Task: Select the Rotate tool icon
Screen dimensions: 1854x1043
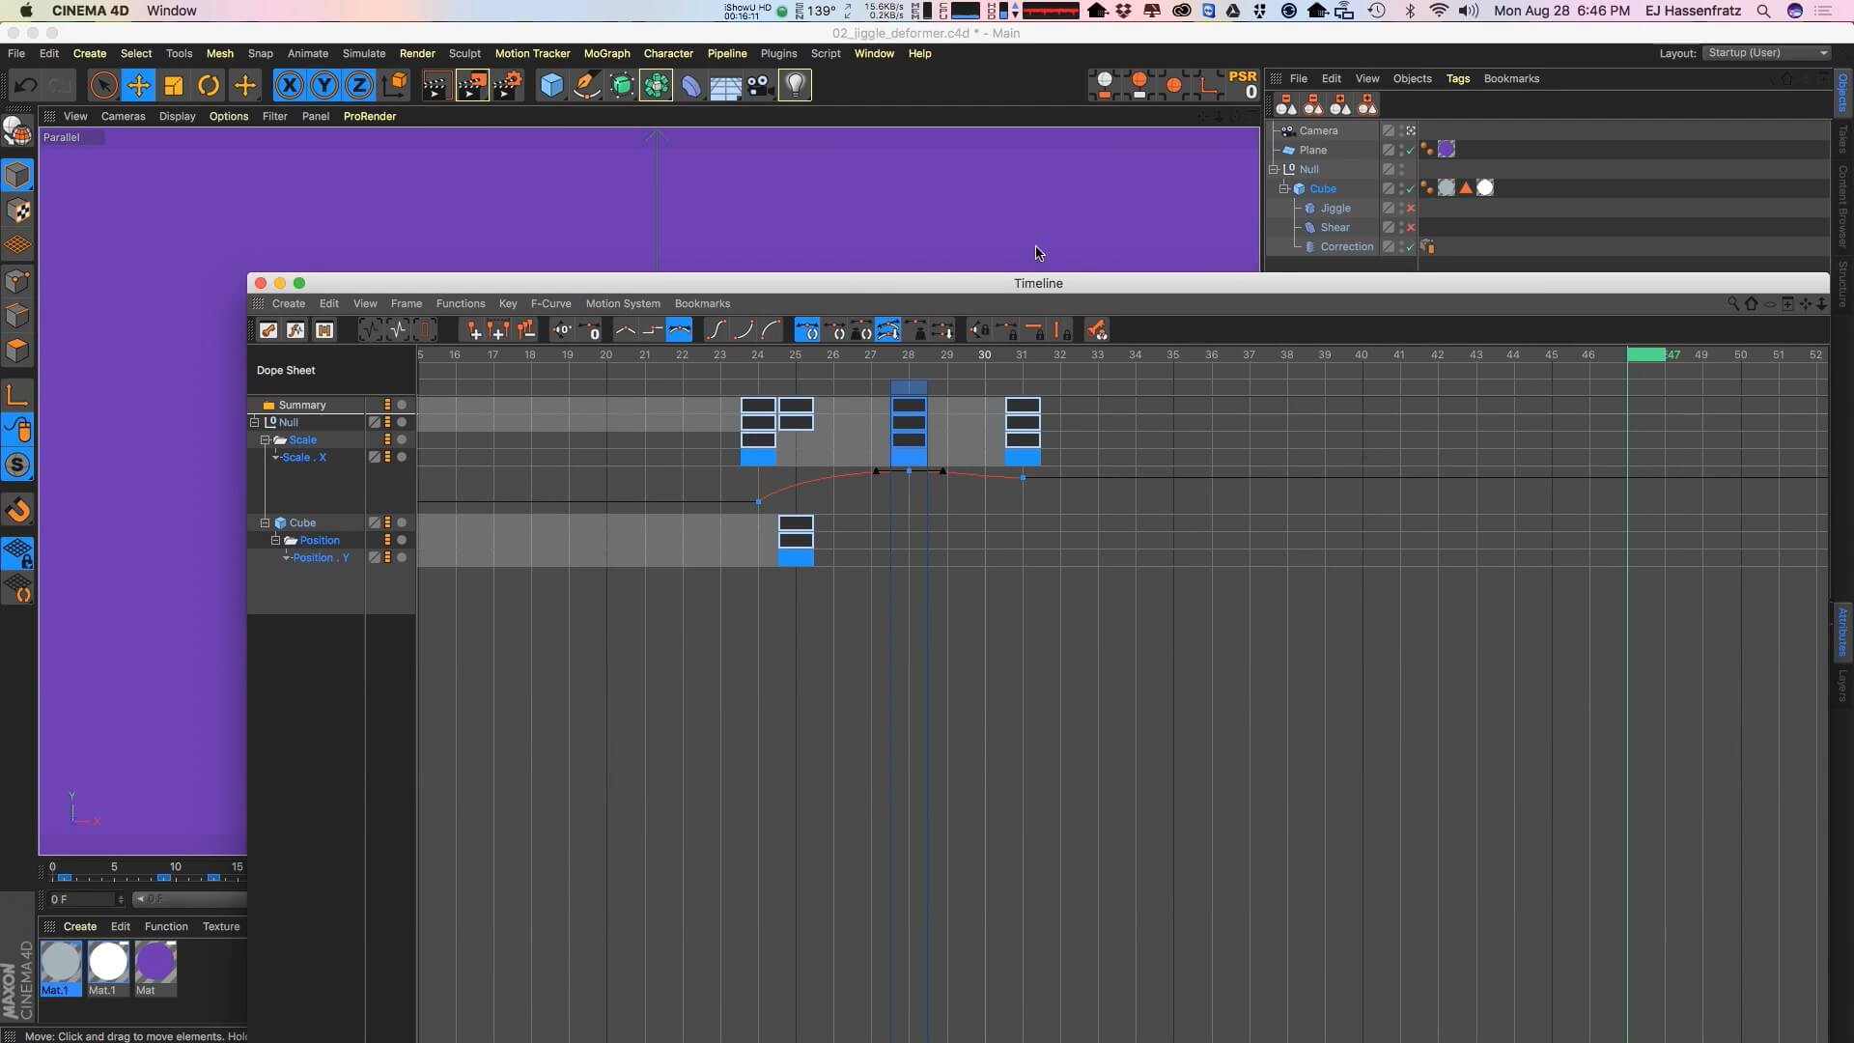Action: 209,86
